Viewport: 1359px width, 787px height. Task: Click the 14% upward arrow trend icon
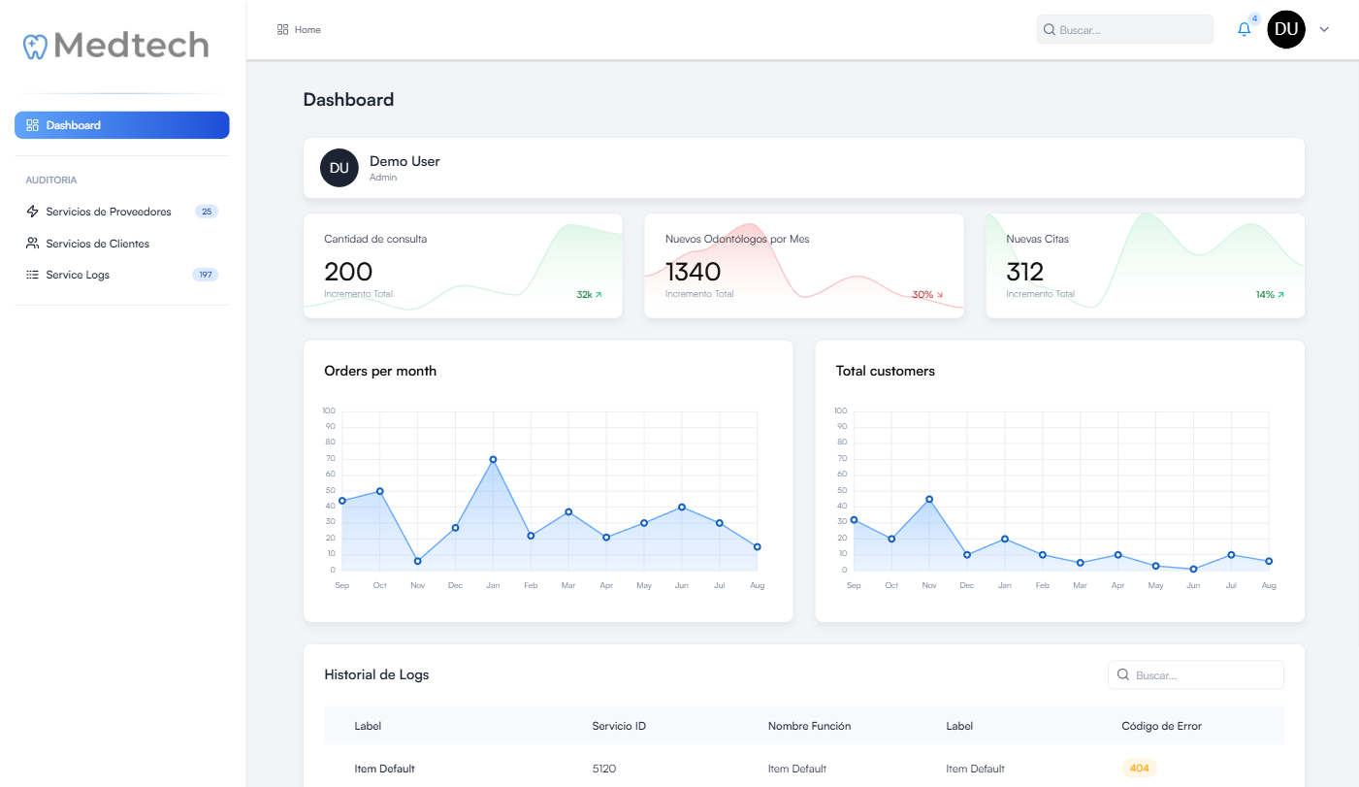click(x=1280, y=294)
